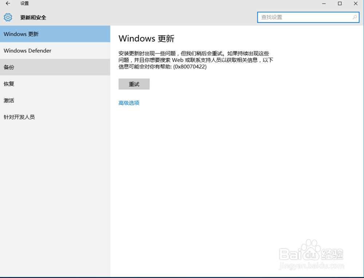This screenshot has height=278, width=364.
Task: Open the 针对开发人员 section
Action: 55,117
